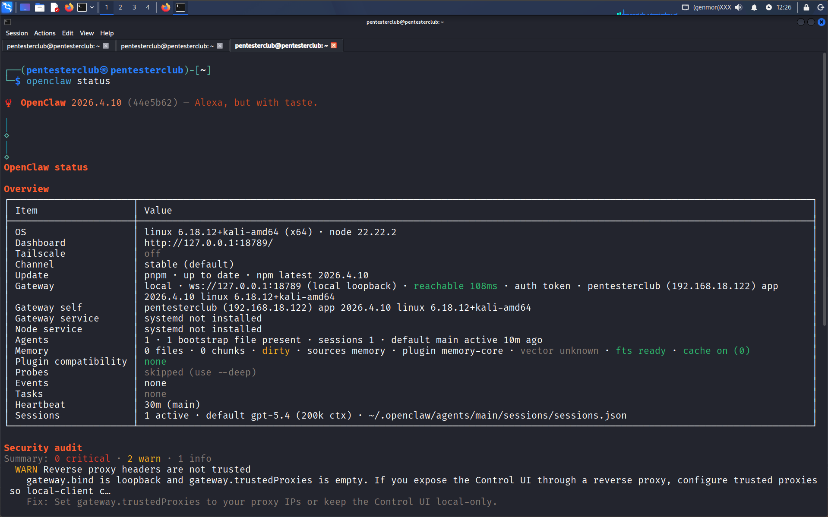
Task: Close the active third terminal tab
Action: (x=334, y=46)
